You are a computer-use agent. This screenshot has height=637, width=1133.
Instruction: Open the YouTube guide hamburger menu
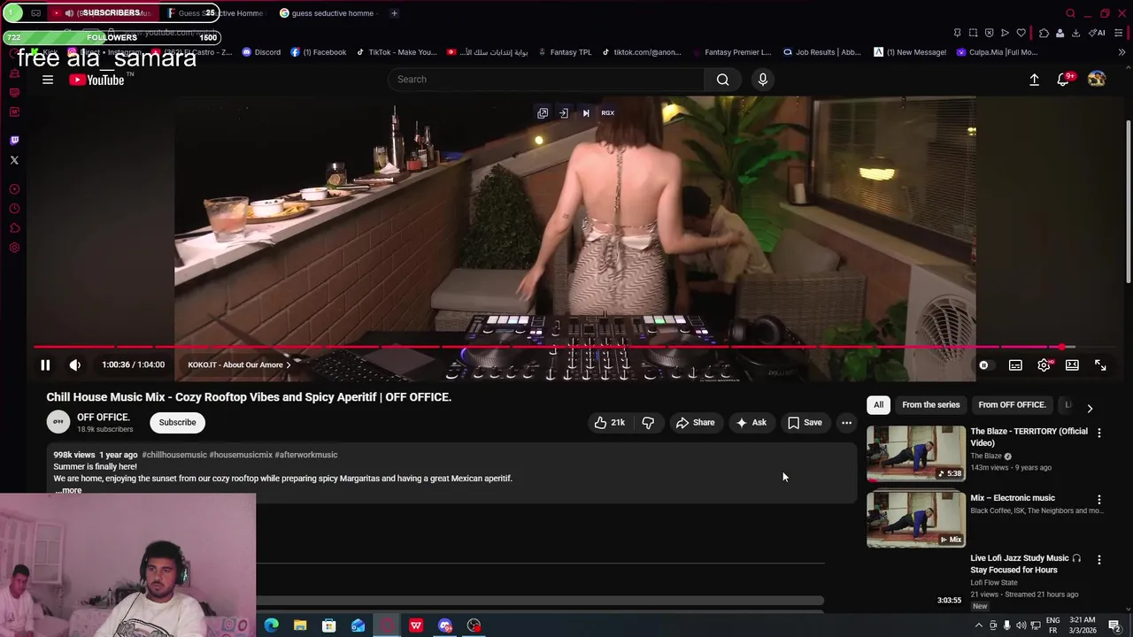click(x=48, y=80)
